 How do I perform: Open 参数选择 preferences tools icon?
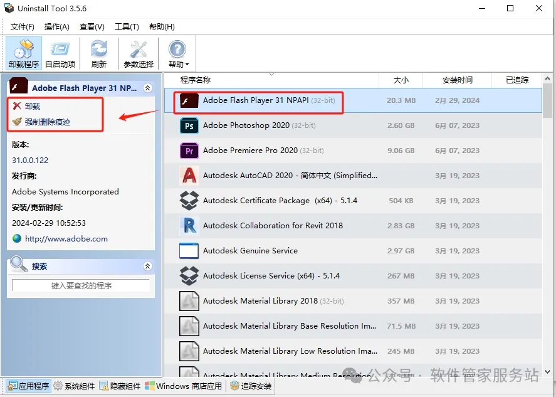pyautogui.click(x=139, y=53)
